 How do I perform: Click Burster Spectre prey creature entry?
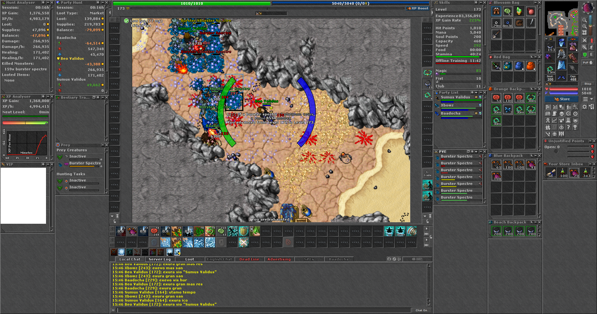click(x=80, y=164)
